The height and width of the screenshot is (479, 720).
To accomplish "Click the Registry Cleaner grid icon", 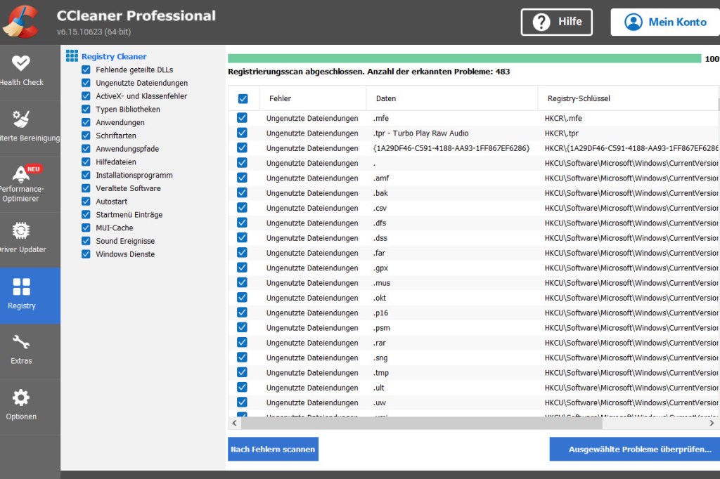I will [x=72, y=56].
